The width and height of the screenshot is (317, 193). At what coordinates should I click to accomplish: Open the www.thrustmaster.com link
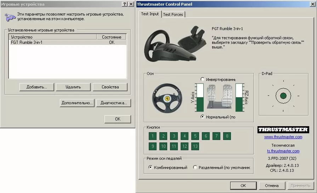283,137
